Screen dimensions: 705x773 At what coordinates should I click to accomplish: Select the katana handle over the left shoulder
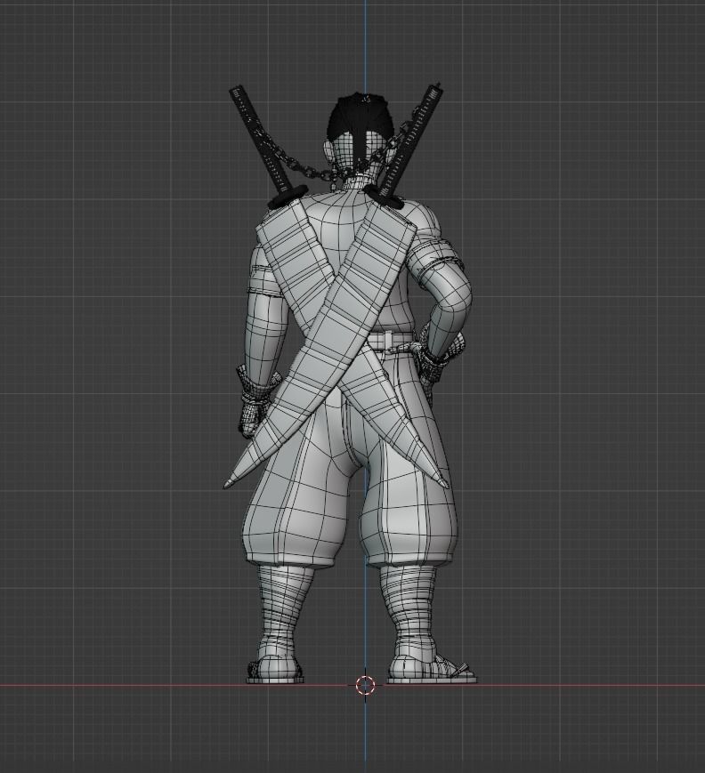pos(262,141)
